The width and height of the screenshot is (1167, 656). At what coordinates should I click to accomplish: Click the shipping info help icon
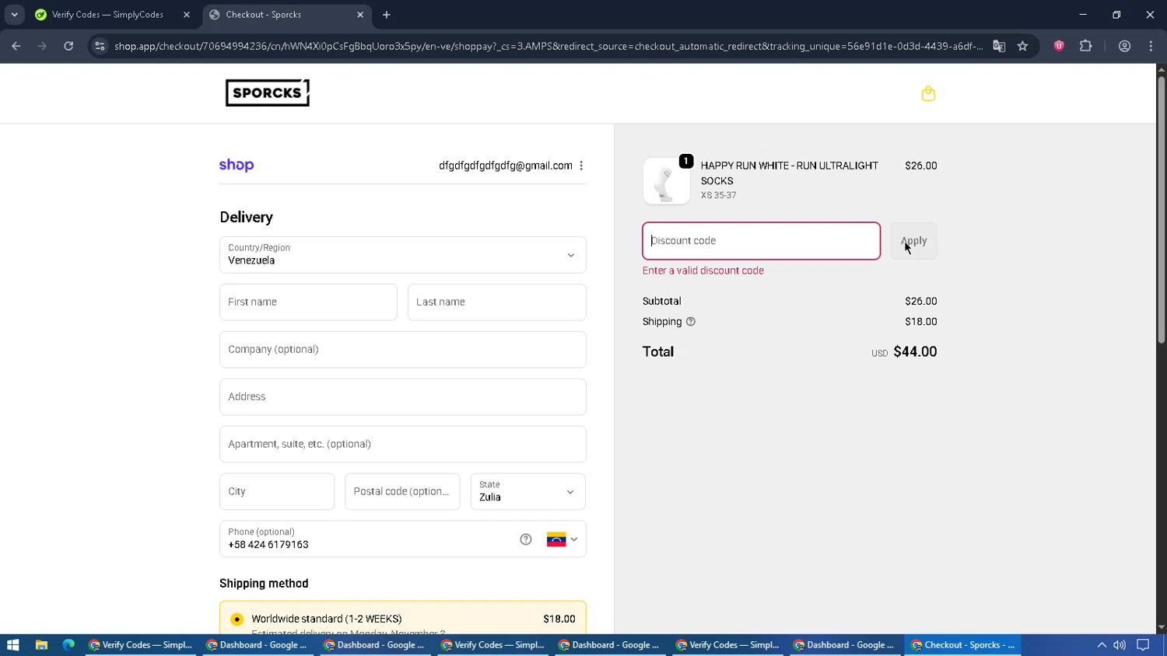[691, 322]
